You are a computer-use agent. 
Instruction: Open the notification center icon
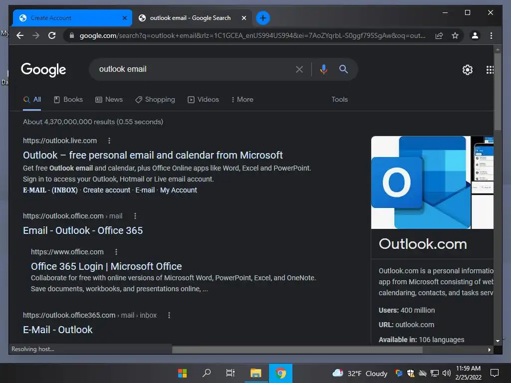[x=495, y=373]
